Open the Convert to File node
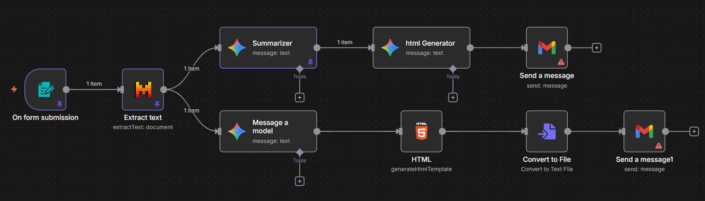Viewport: 705px width, 201px height. tap(547, 131)
